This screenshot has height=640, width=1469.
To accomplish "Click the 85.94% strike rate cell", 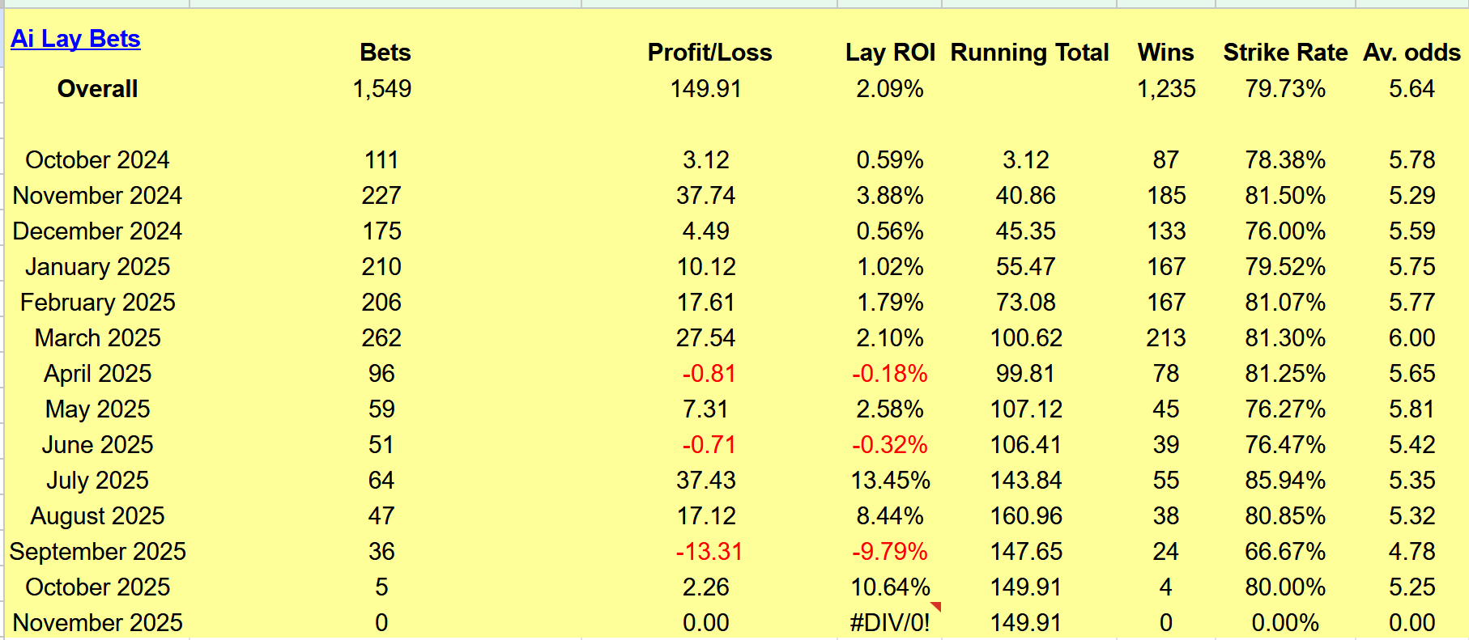I will [1285, 481].
